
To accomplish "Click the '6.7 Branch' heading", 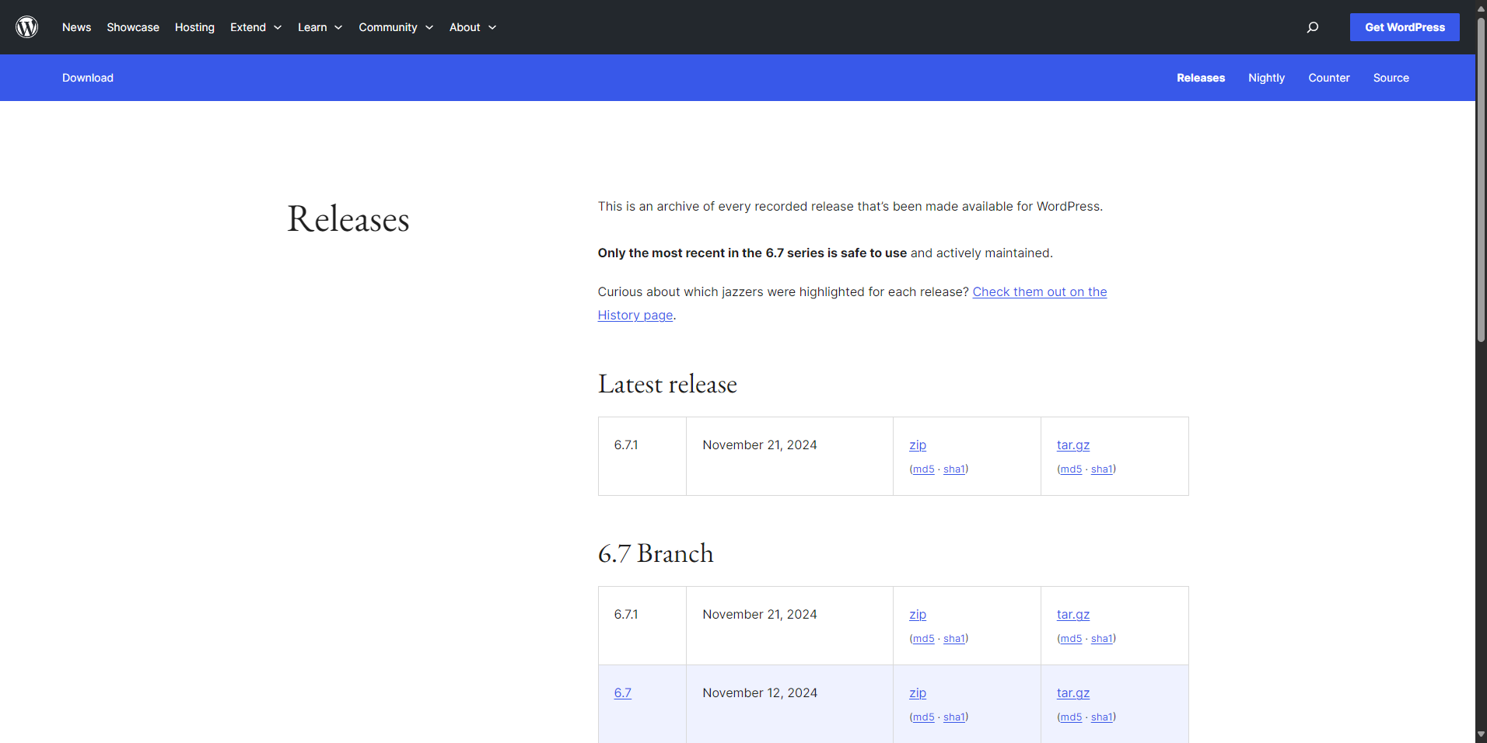I will pos(656,553).
